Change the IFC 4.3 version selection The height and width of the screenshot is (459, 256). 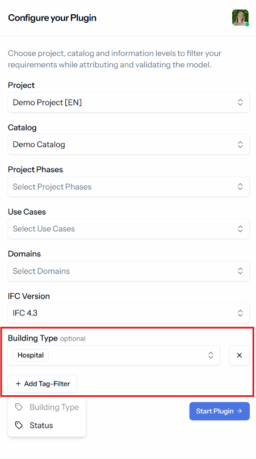point(128,313)
